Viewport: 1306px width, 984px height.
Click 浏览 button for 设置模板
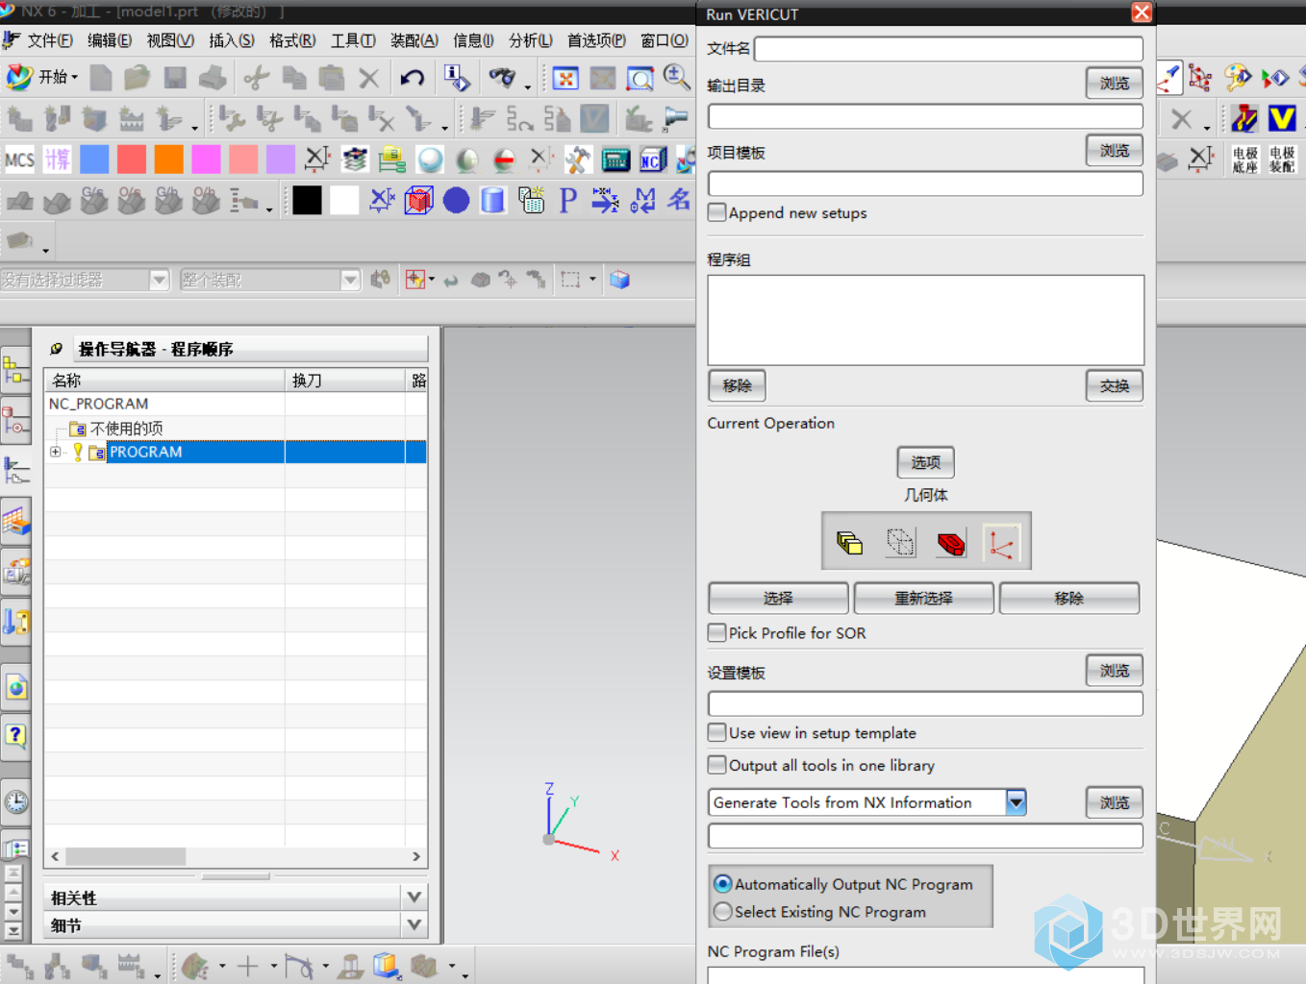click(x=1115, y=670)
